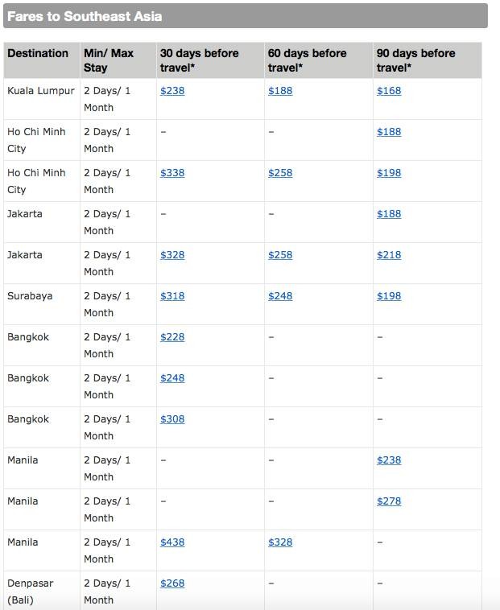Open the $328 Manila 60-day fare
The height and width of the screenshot is (610, 500).
click(280, 542)
